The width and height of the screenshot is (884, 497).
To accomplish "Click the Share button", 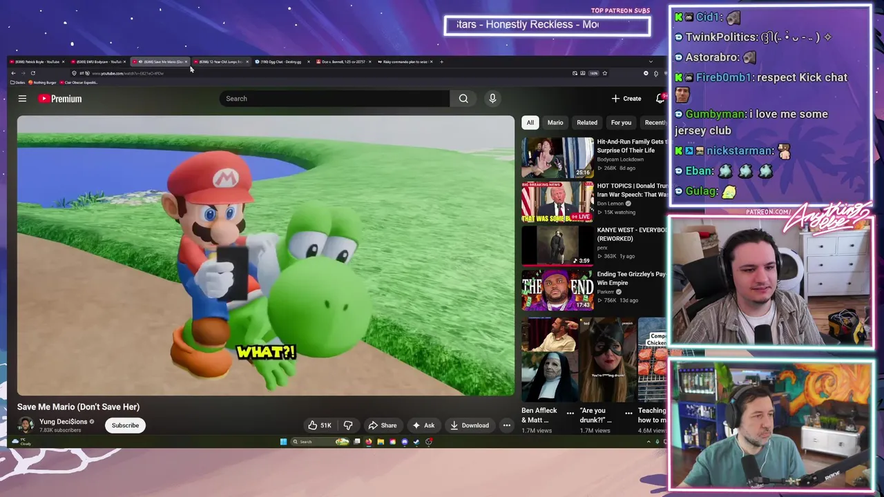I will click(x=383, y=425).
